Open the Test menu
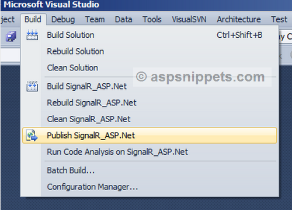The height and width of the screenshot is (210, 292). click(279, 19)
